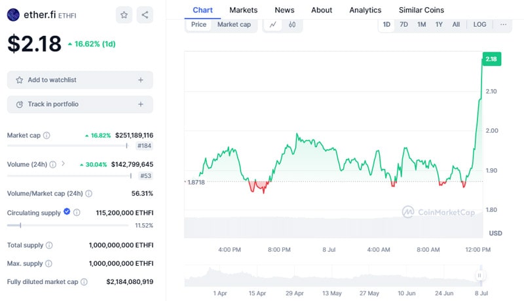Select the Price toggle
Image resolution: width=524 pixels, height=301 pixels.
click(198, 24)
